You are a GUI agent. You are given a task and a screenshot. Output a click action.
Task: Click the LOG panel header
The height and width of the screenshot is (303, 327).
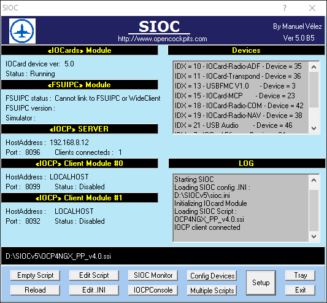click(247, 163)
